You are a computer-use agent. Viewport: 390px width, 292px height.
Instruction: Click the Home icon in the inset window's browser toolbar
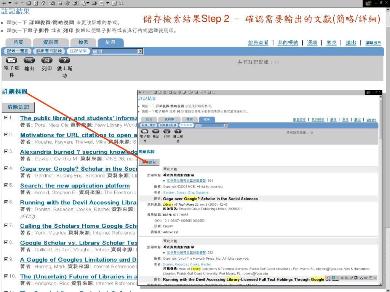pyautogui.click(x=165, y=92)
